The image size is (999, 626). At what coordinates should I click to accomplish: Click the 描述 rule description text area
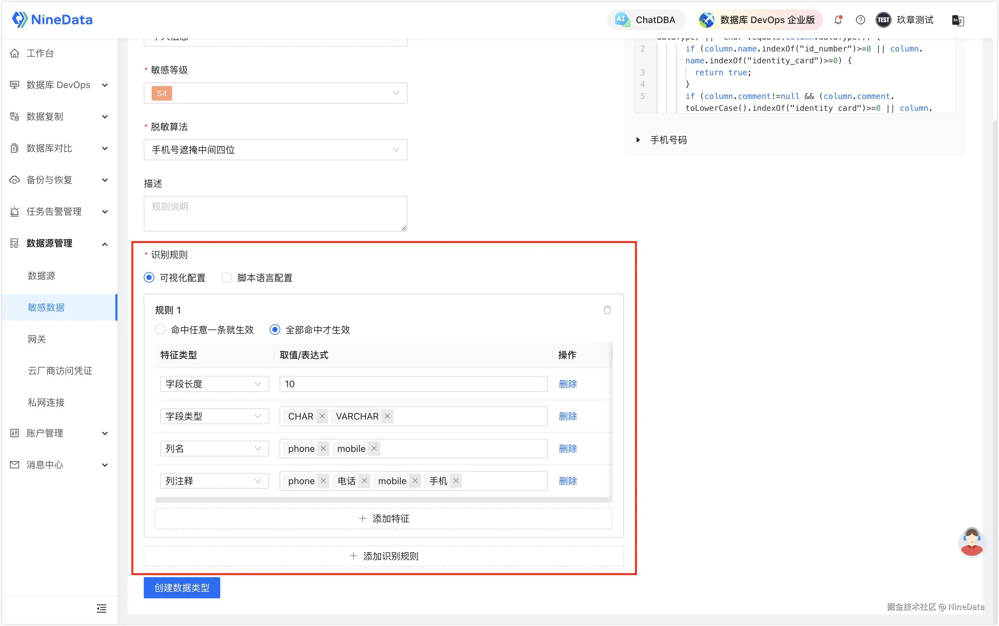(x=275, y=213)
